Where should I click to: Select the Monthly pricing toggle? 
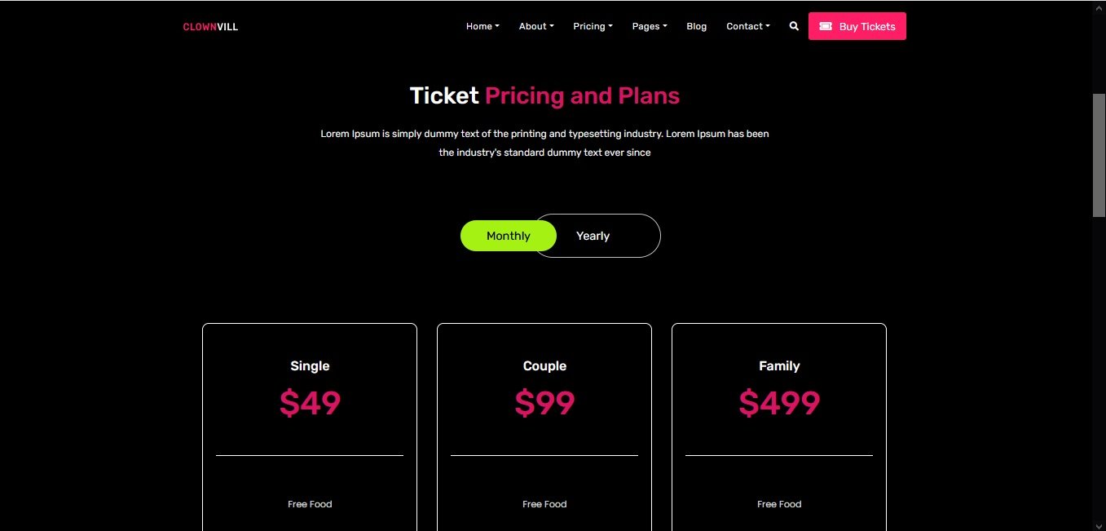509,236
